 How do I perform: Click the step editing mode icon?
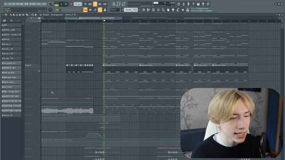click(x=95, y=10)
